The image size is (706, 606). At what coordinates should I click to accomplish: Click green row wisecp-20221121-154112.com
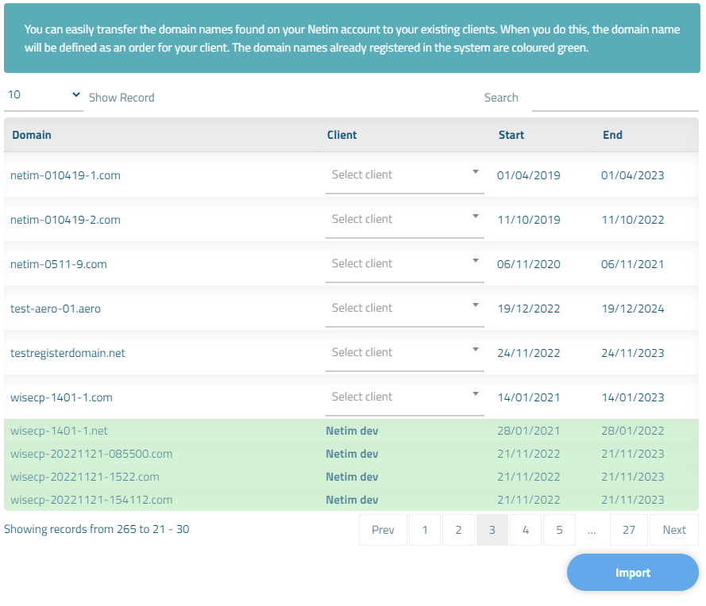pyautogui.click(x=351, y=500)
